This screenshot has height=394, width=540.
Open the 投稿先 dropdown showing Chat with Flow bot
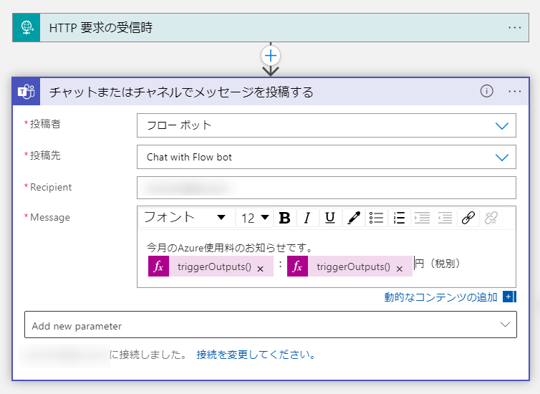coord(326,157)
